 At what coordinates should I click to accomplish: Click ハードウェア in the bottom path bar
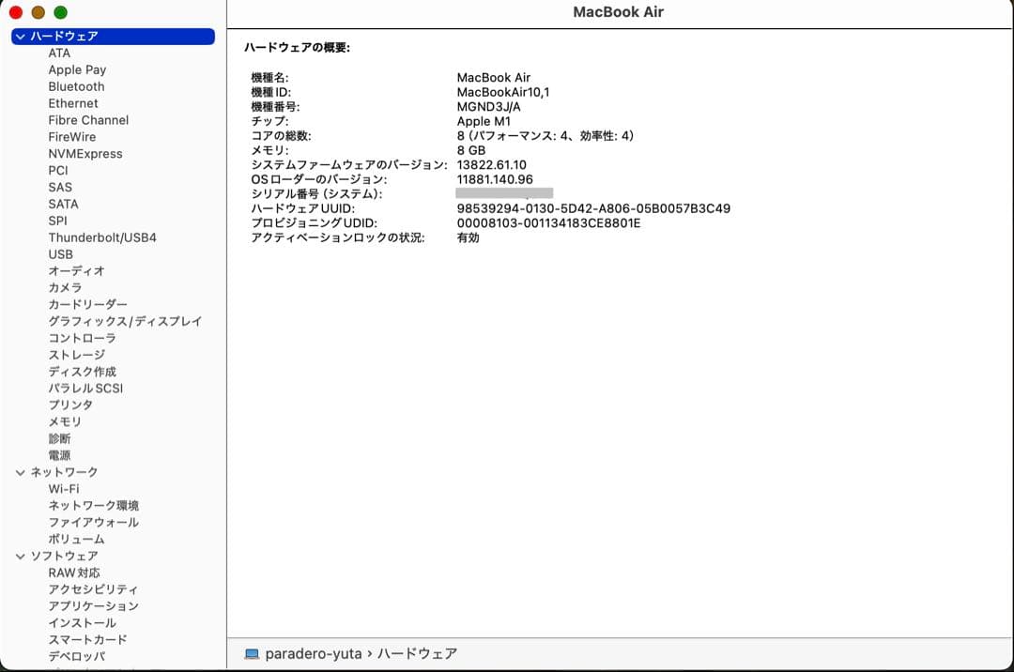pyautogui.click(x=417, y=654)
